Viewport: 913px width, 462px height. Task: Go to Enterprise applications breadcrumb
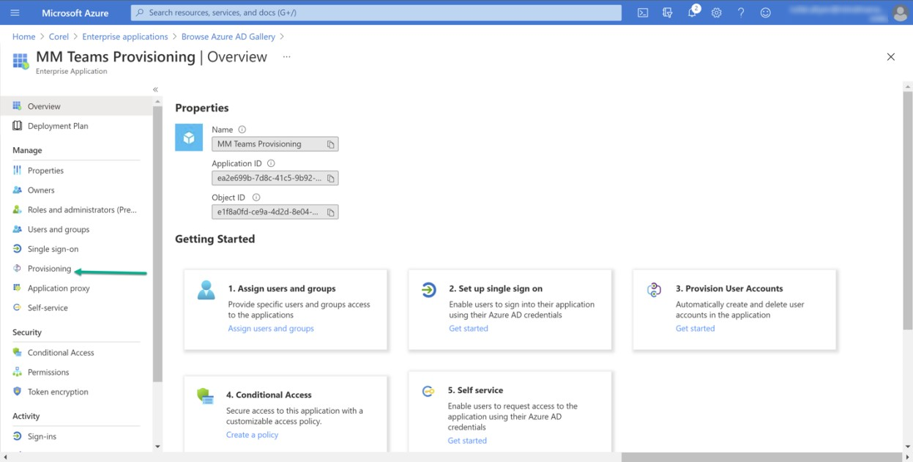pyautogui.click(x=125, y=37)
